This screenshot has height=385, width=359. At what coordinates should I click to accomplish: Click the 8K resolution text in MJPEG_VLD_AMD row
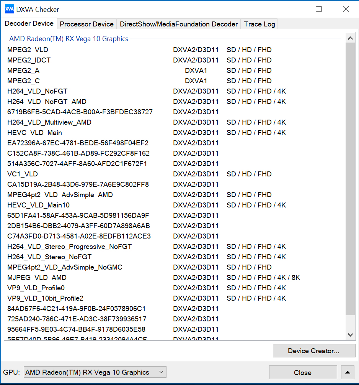pyautogui.click(x=296, y=278)
